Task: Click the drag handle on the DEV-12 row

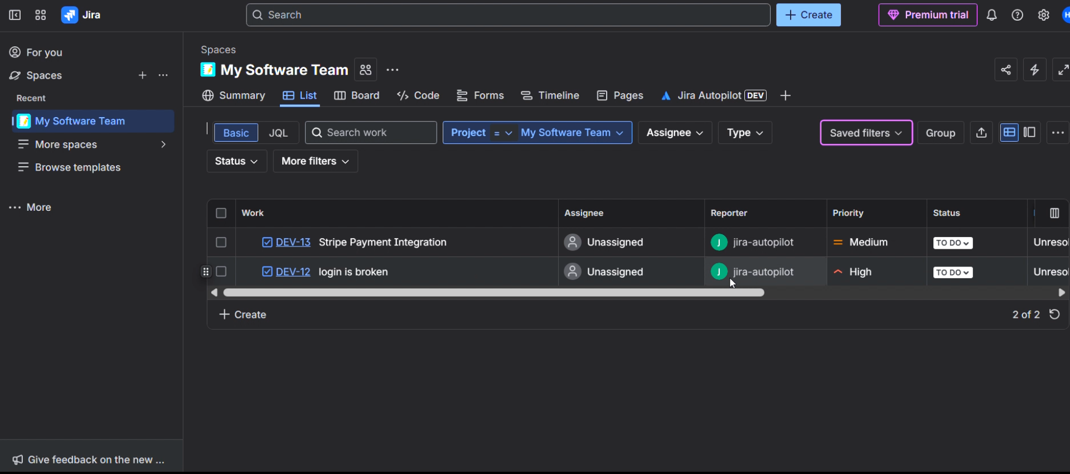Action: point(206,272)
